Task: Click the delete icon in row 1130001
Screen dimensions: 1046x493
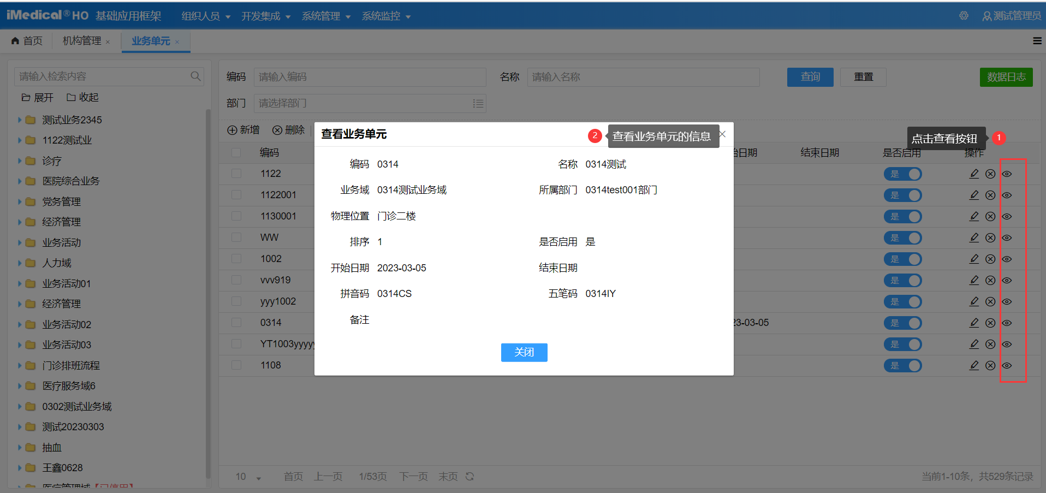Action: [990, 216]
